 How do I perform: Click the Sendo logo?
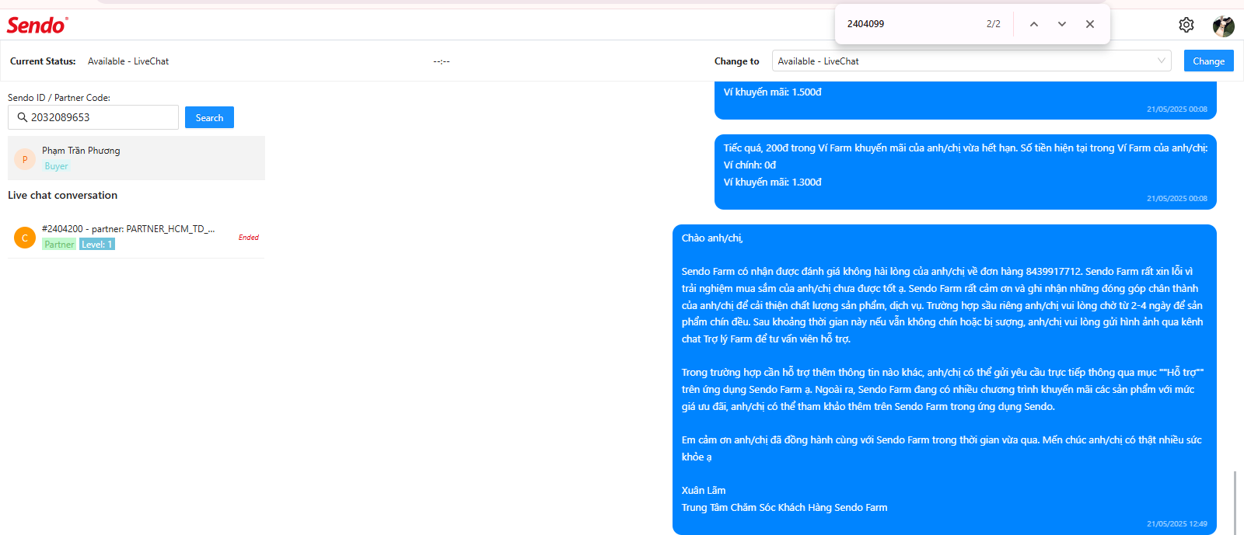click(x=37, y=25)
